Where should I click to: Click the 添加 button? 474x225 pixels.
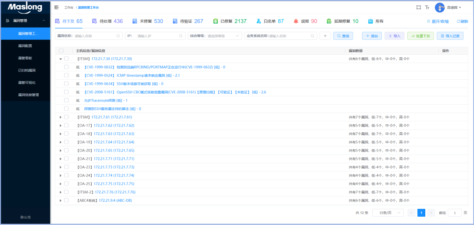[372, 36]
